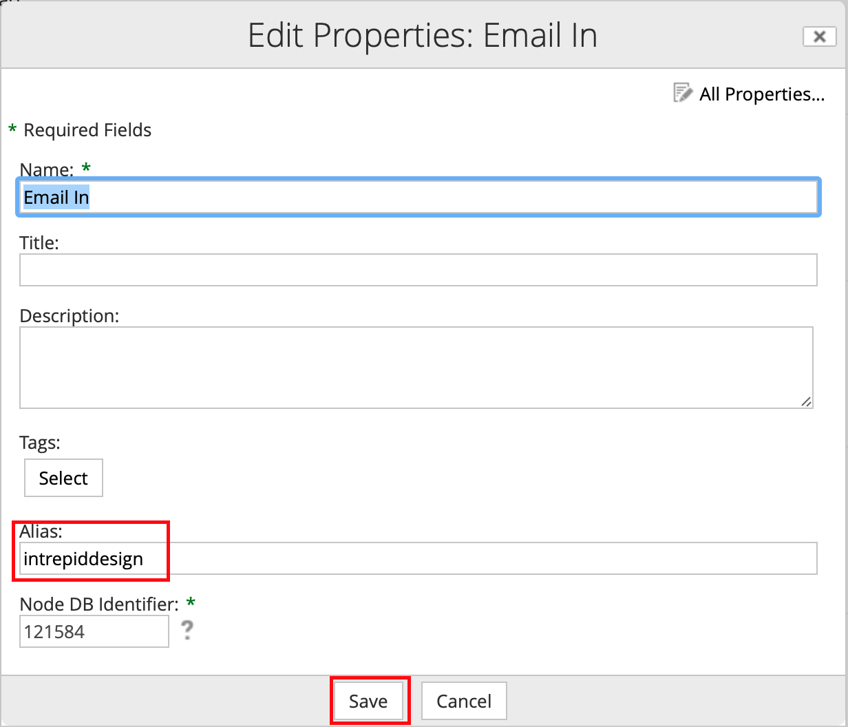Click the X icon to dismiss the dialog
The width and height of the screenshot is (848, 727).
point(818,36)
